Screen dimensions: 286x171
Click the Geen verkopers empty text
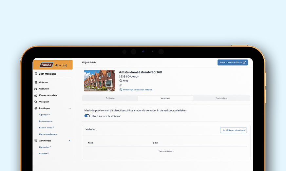166,151
